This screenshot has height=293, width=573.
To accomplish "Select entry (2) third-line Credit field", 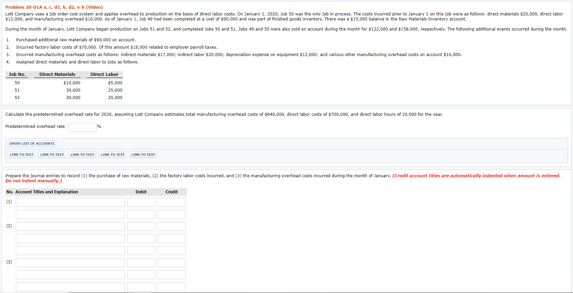I will pyautogui.click(x=172, y=250).
